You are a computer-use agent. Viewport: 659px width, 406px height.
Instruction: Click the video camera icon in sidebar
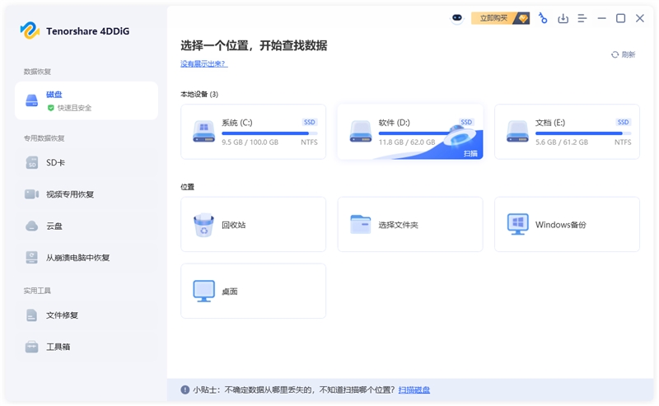(x=32, y=194)
